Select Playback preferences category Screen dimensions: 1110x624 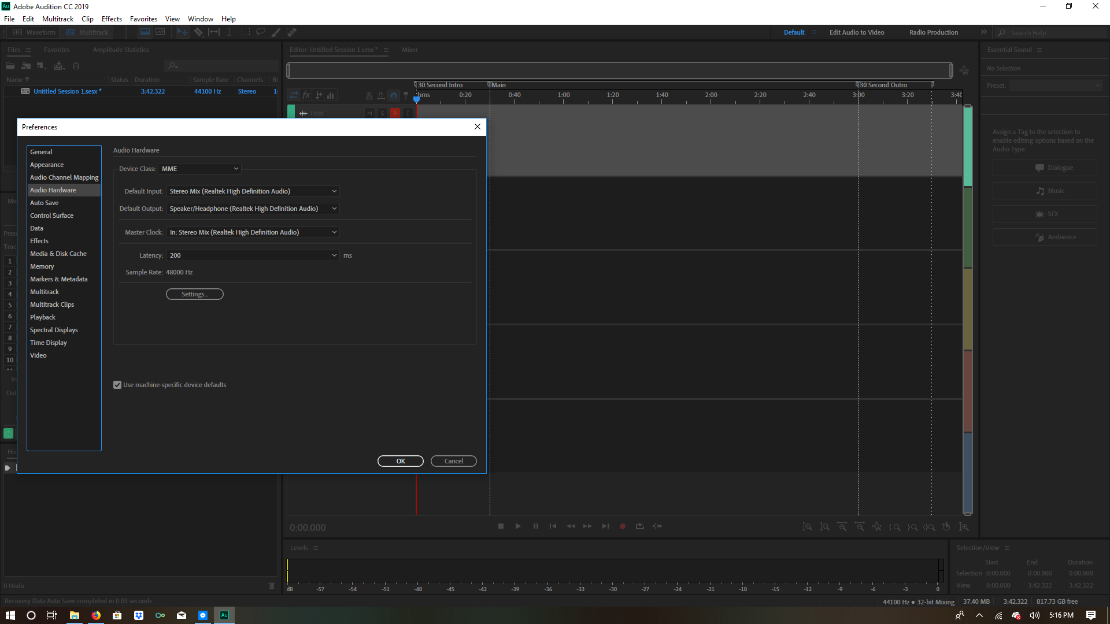pos(64,317)
